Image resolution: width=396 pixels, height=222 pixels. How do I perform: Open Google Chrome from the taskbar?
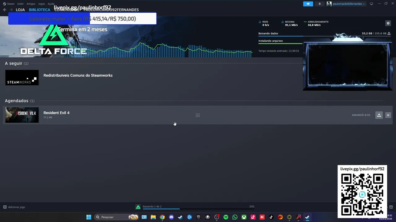tap(162, 217)
